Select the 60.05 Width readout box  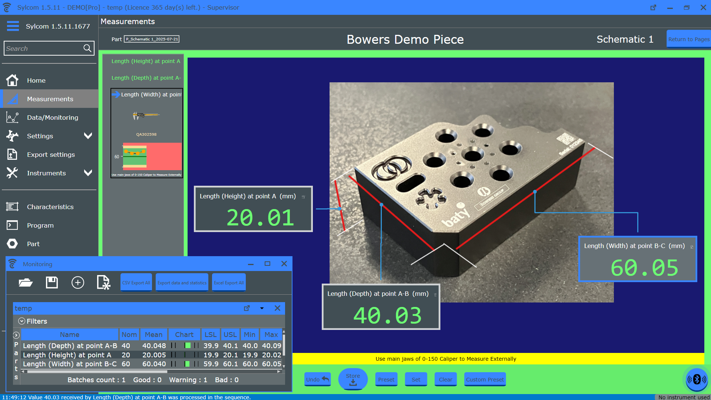tap(638, 259)
